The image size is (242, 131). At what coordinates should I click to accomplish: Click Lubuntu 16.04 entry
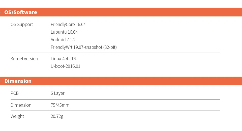[64, 32]
